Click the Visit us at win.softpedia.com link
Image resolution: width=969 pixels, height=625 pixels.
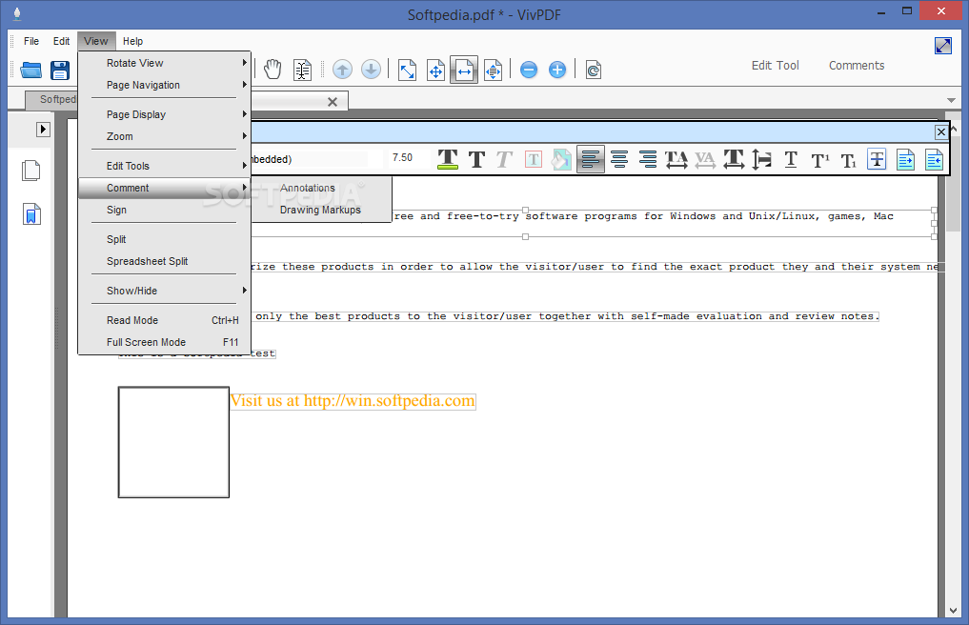(353, 400)
